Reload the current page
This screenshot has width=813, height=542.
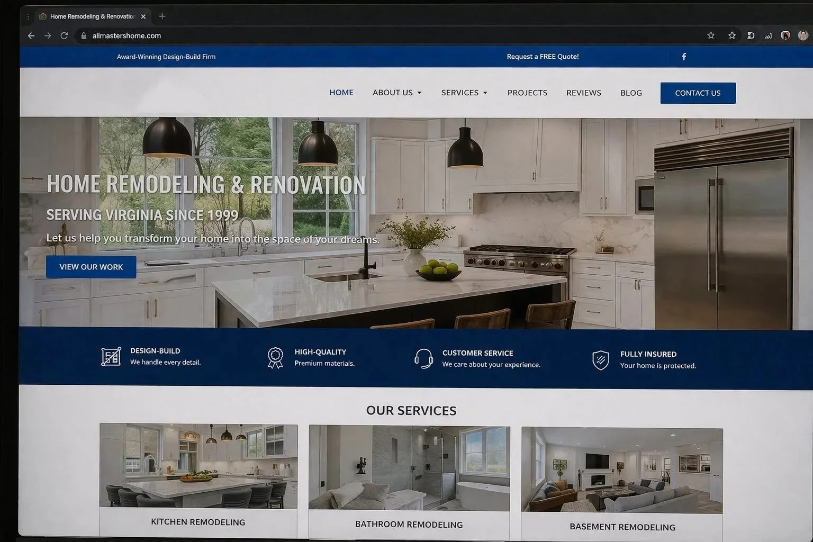coord(64,35)
